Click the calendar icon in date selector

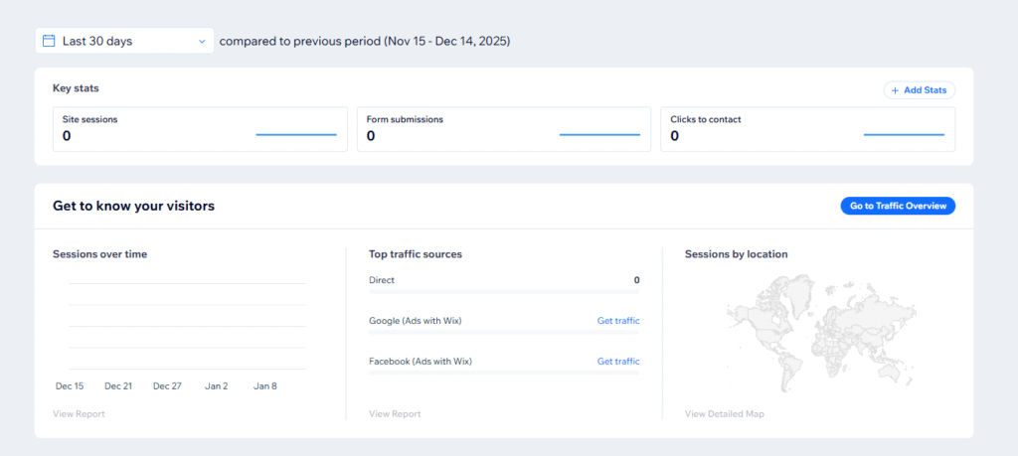(x=49, y=41)
